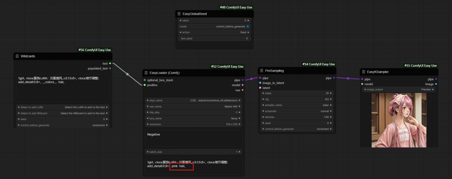Click the denoise value slider field
The width and height of the screenshot is (452, 179).
[x=297, y=117]
